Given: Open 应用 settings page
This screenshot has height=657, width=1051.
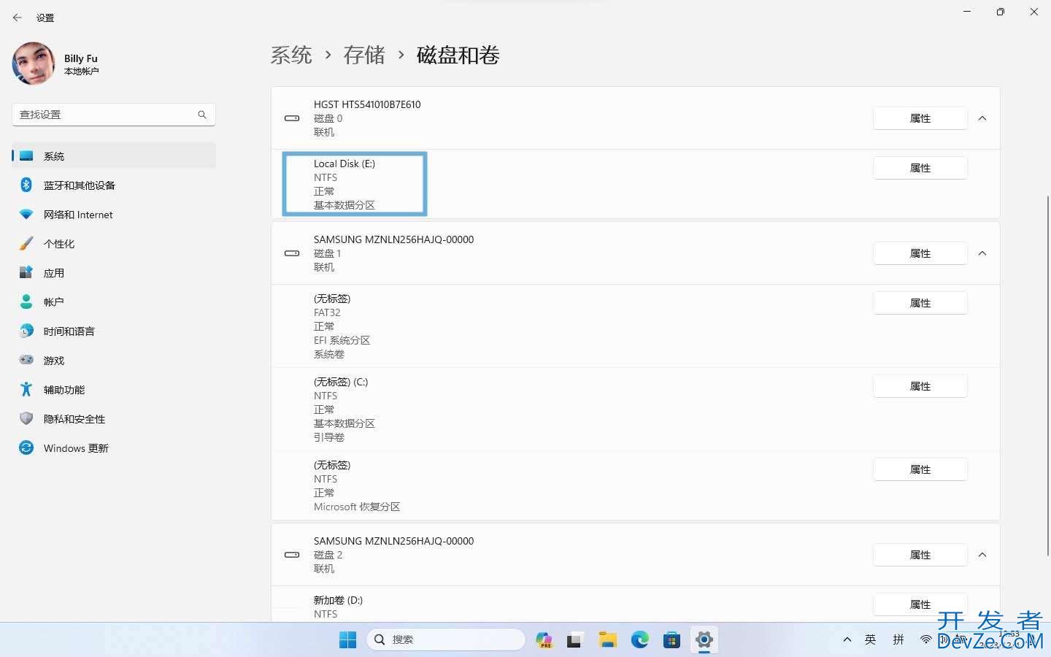Looking at the screenshot, I should (x=114, y=272).
